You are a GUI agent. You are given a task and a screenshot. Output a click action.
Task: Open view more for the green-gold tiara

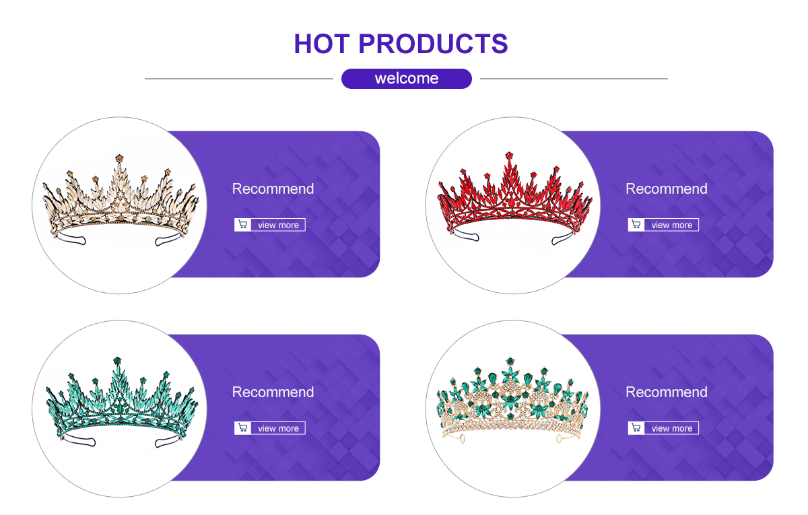click(671, 428)
